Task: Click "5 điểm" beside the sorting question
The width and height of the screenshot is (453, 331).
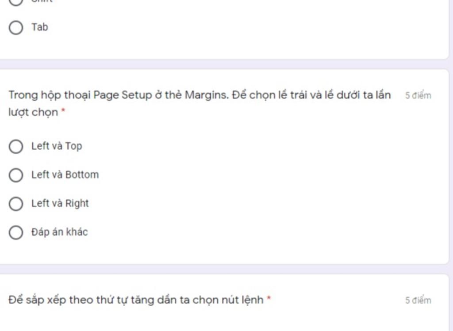Action: 418,301
